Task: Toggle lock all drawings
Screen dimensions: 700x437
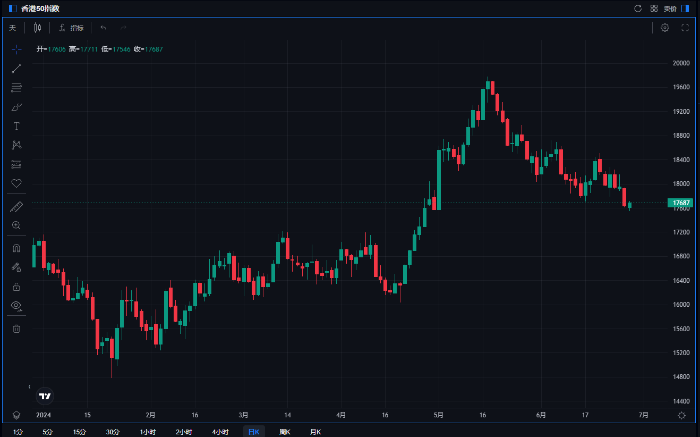Action: (16, 287)
